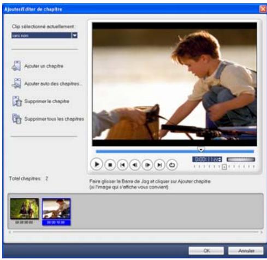This screenshot has height=260, width=267.
Task: Click the timecode input field
Action: (x=207, y=159)
